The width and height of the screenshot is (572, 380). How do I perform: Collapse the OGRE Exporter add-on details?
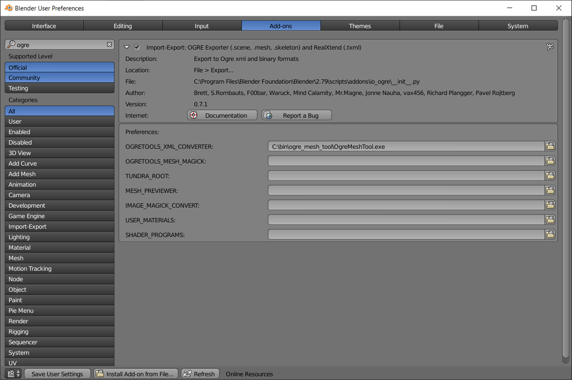click(127, 47)
